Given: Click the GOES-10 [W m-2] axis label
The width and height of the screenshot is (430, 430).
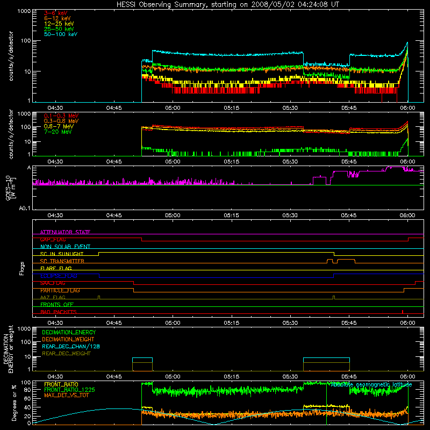Looking at the screenshot, I should (11, 188).
